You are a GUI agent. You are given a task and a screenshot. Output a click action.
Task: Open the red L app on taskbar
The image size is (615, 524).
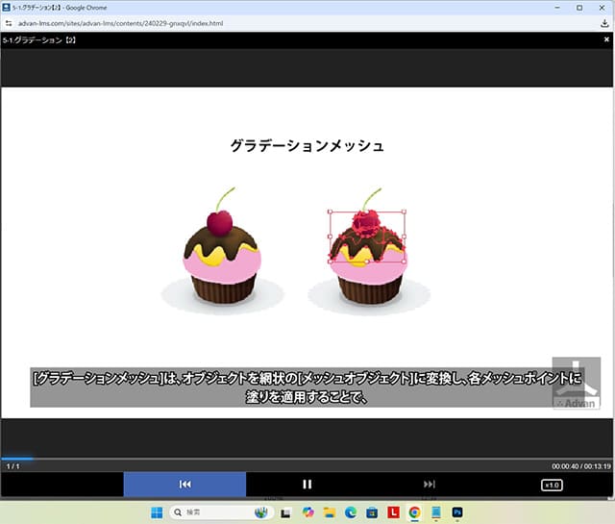[393, 512]
